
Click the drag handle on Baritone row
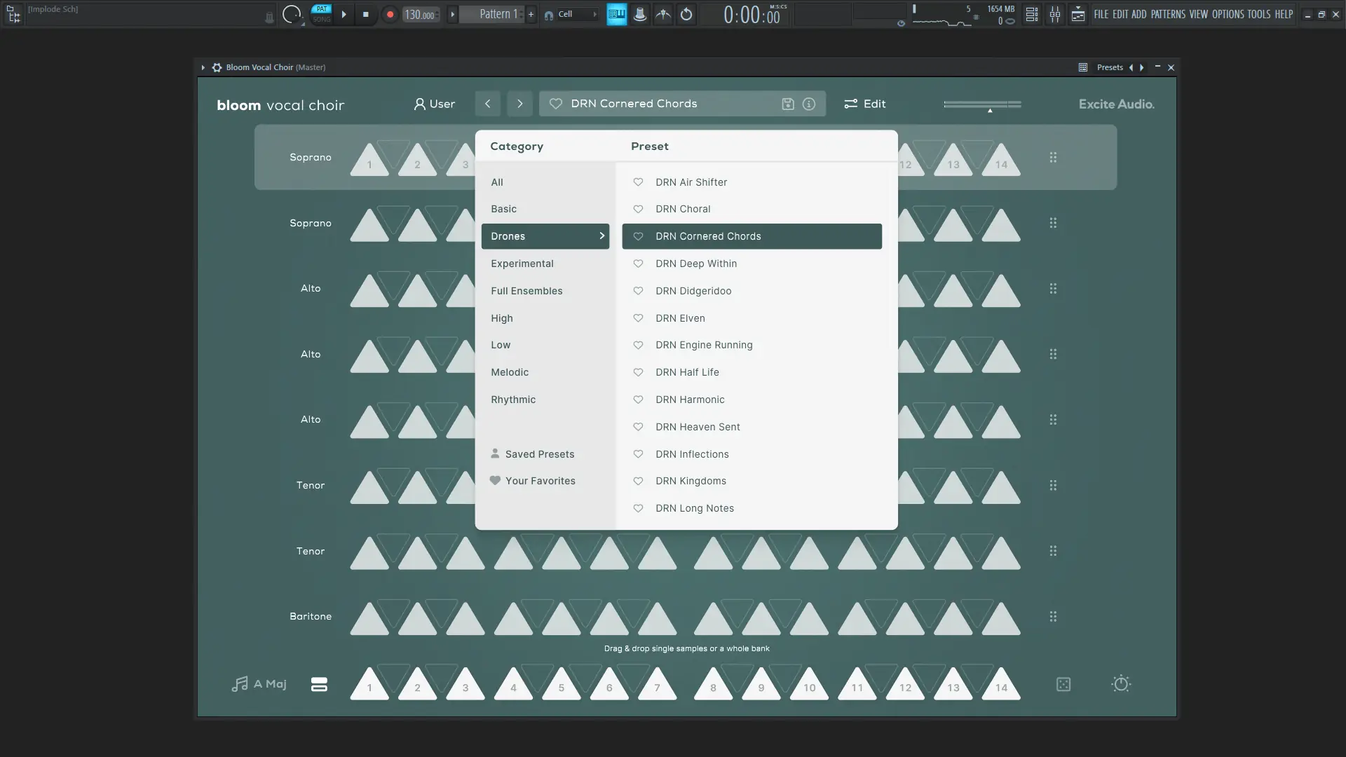pos(1053,617)
